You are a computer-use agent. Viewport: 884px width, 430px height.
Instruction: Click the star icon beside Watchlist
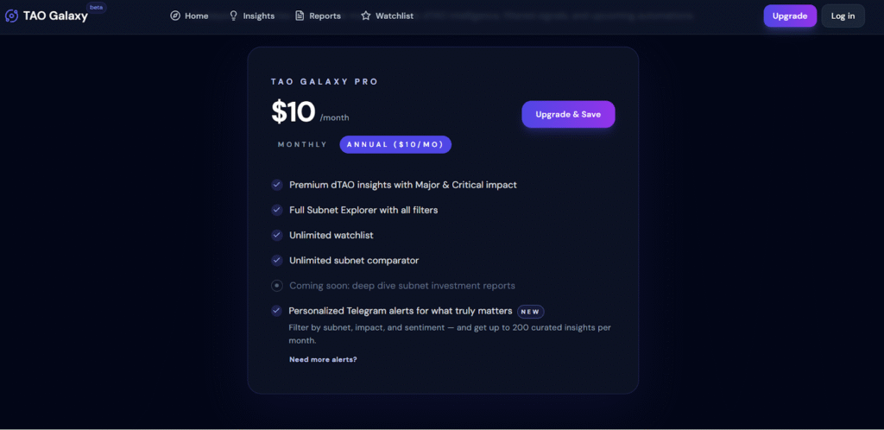[366, 16]
